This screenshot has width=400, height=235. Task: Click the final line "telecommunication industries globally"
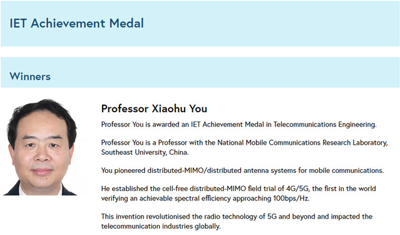tap(161, 226)
